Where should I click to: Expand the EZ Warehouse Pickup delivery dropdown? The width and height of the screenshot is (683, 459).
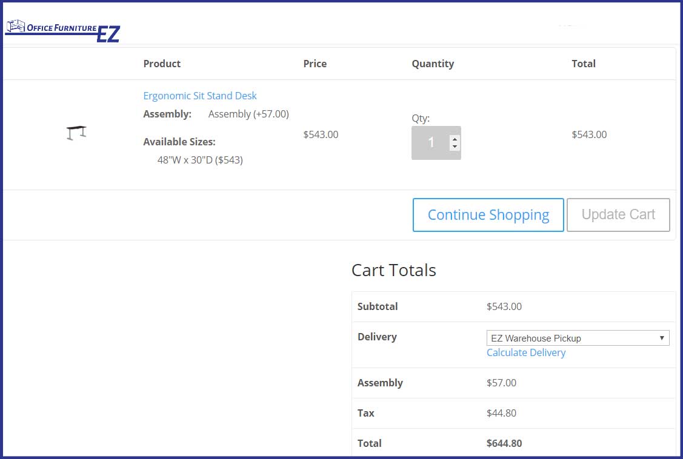[578, 338]
